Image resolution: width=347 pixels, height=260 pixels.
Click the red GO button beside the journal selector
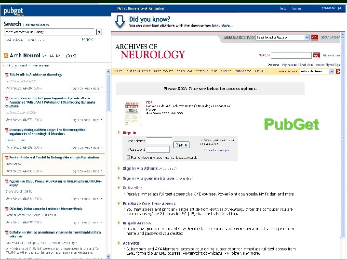coord(314,38)
